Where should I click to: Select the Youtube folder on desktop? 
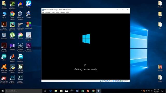point(160,68)
